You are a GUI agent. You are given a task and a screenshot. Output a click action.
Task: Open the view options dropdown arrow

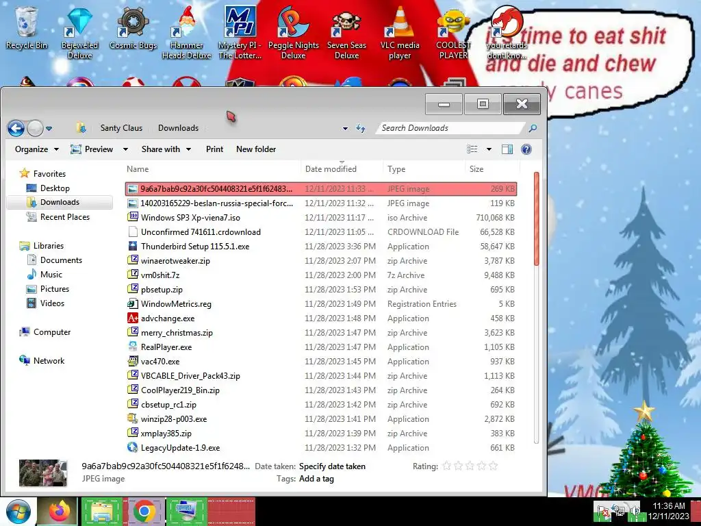(489, 149)
